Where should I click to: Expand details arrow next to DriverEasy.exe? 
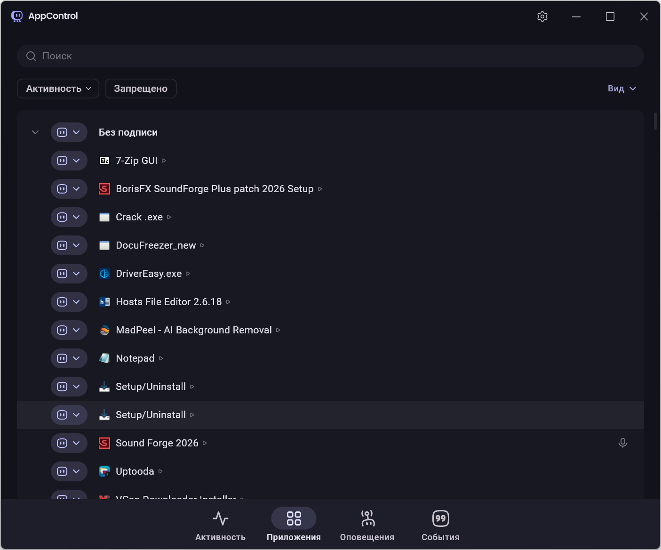coord(188,274)
